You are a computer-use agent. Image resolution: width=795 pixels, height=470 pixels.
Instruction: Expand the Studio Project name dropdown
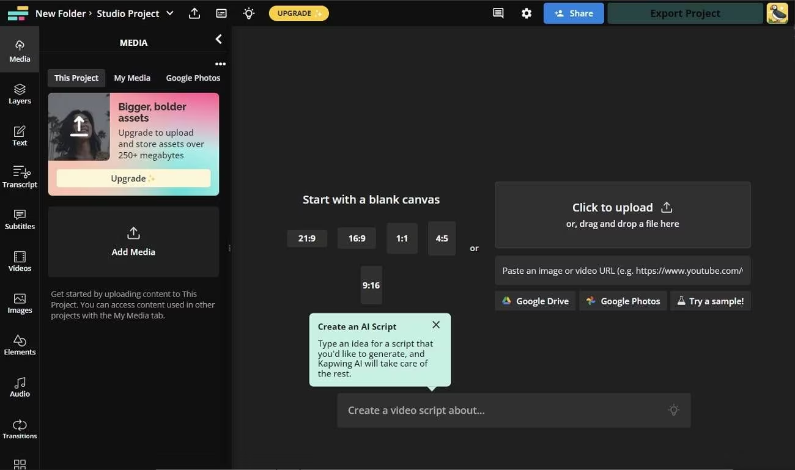click(x=170, y=13)
